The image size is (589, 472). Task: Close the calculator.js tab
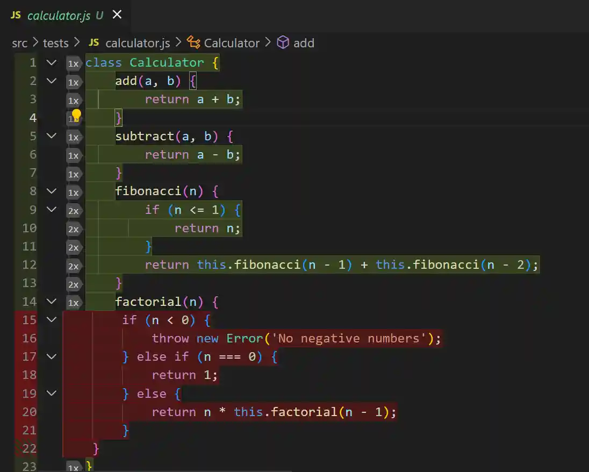117,15
